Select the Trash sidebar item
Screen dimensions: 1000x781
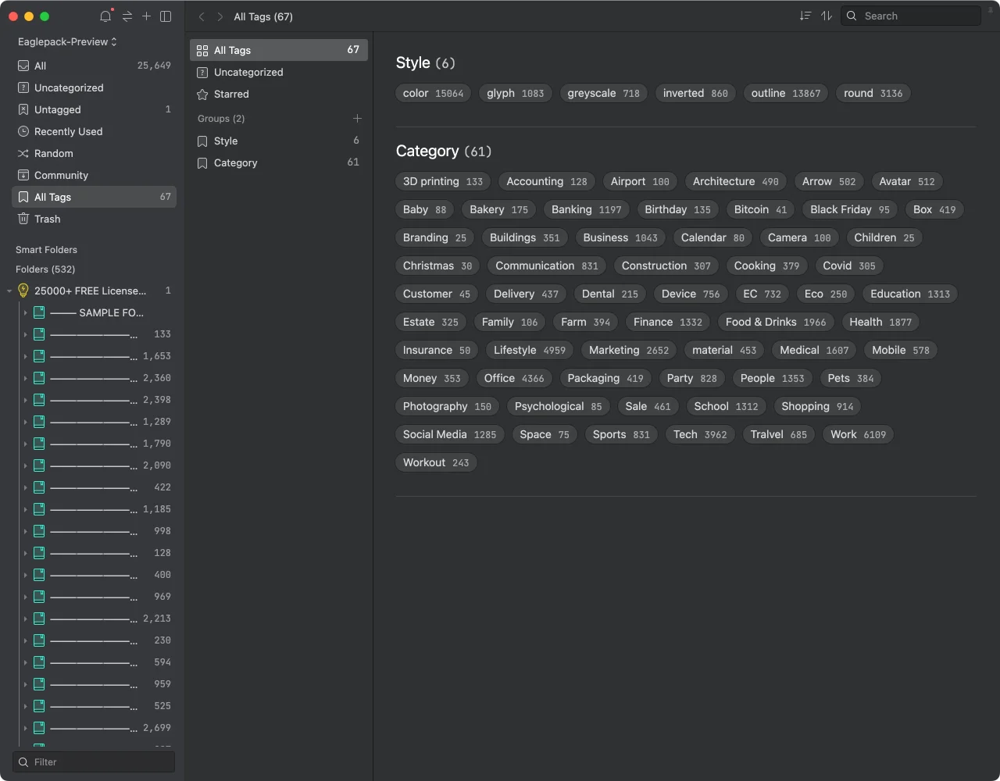[47, 219]
